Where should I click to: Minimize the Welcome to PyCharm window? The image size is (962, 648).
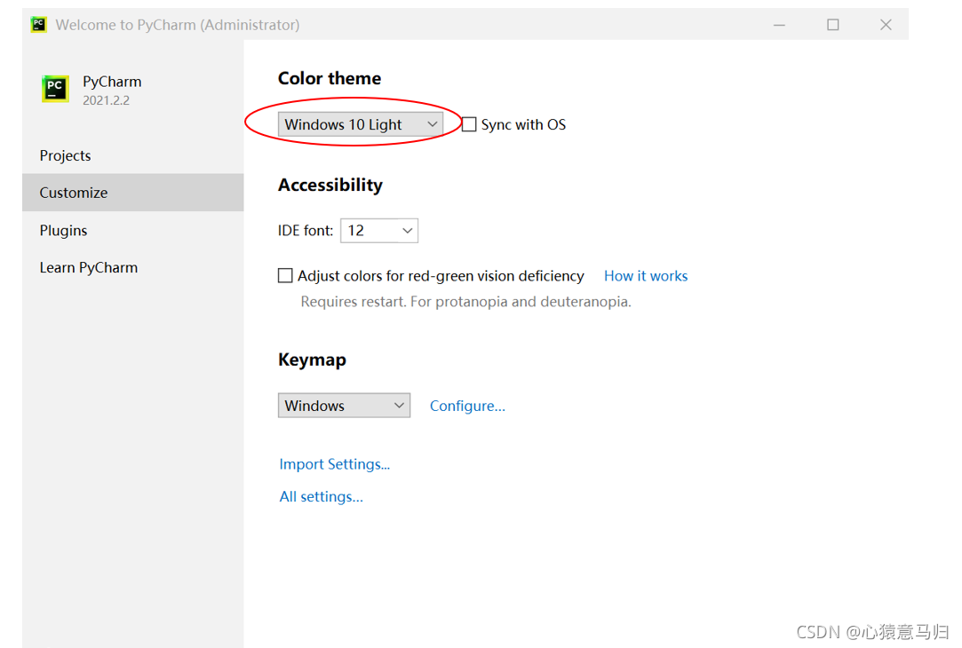click(779, 25)
